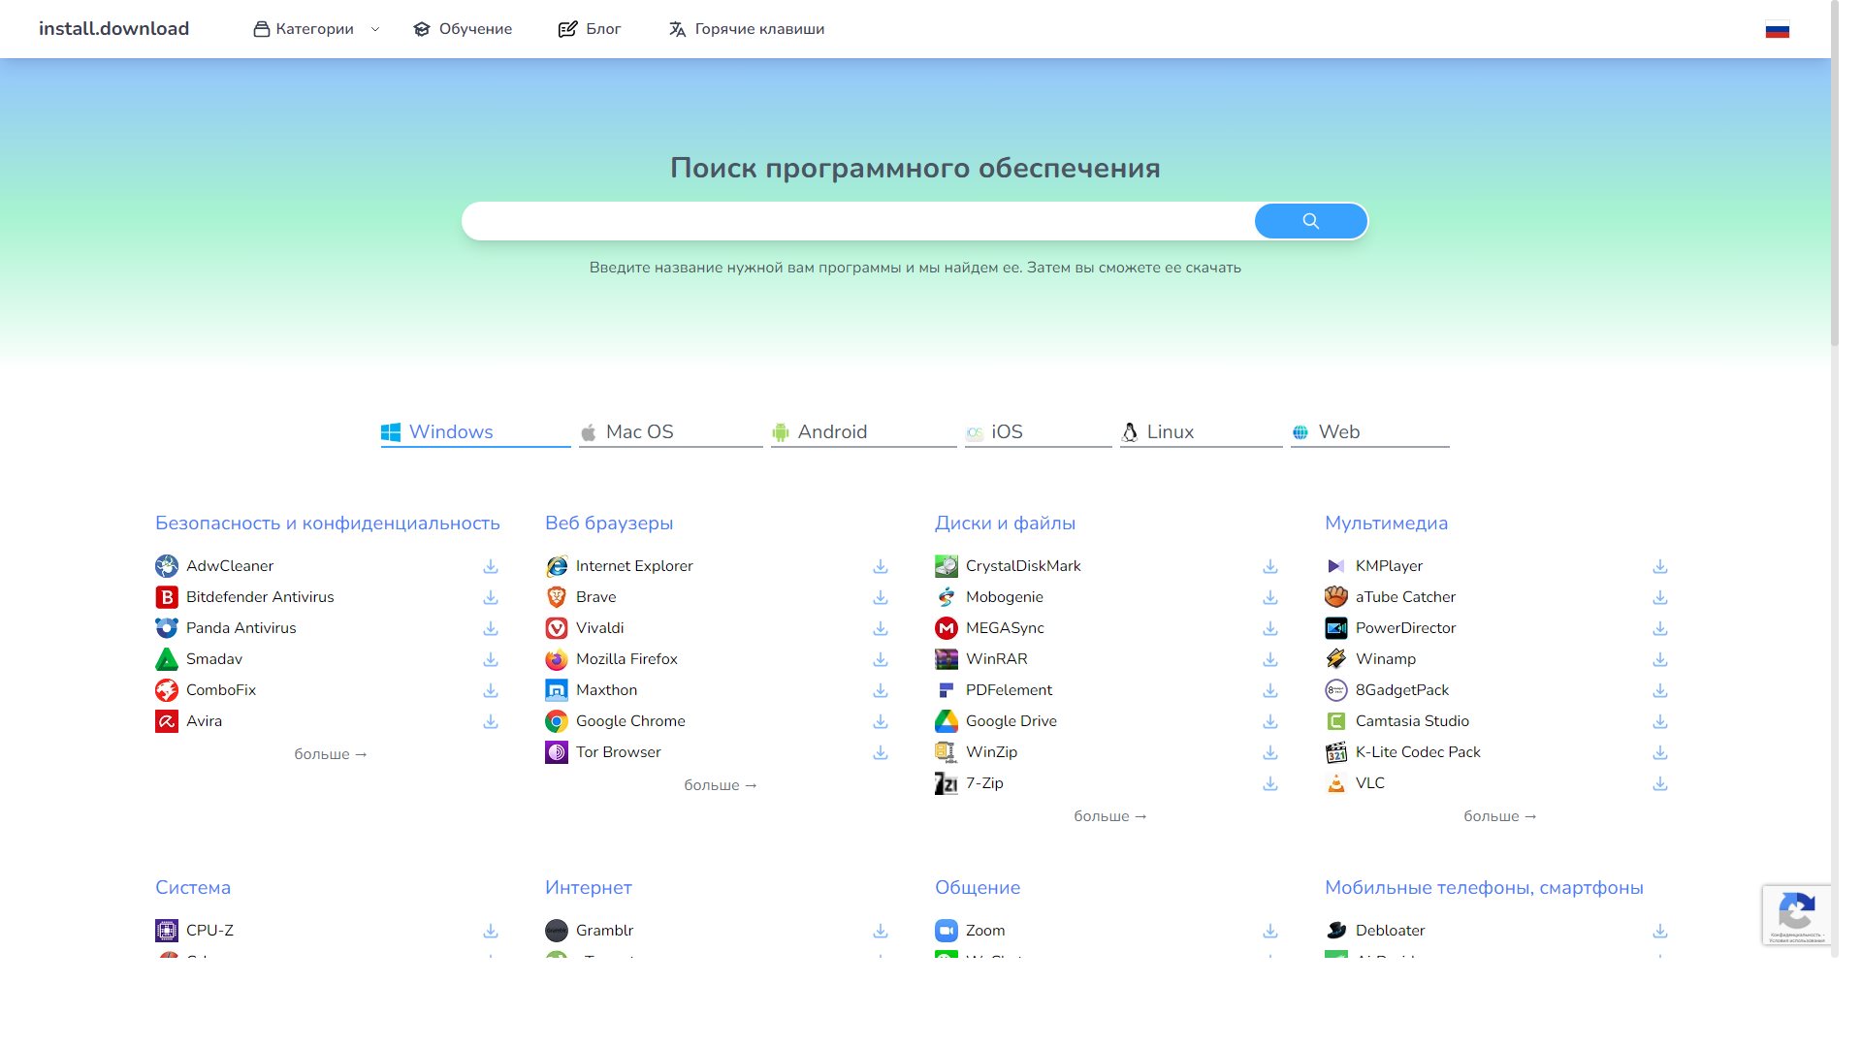
Task: Click the Google Chrome app icon
Action: [x=557, y=721]
